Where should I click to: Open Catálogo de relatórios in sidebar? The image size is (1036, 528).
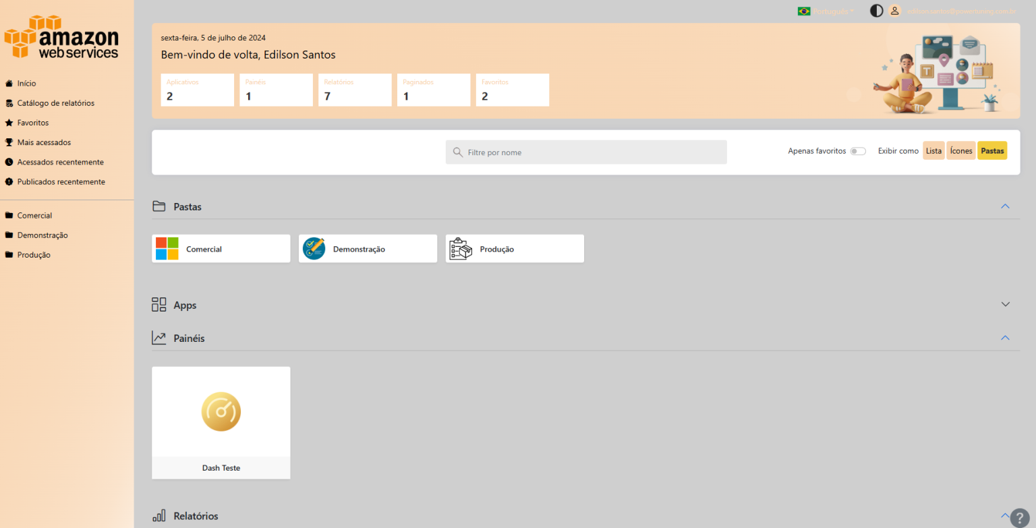point(55,103)
